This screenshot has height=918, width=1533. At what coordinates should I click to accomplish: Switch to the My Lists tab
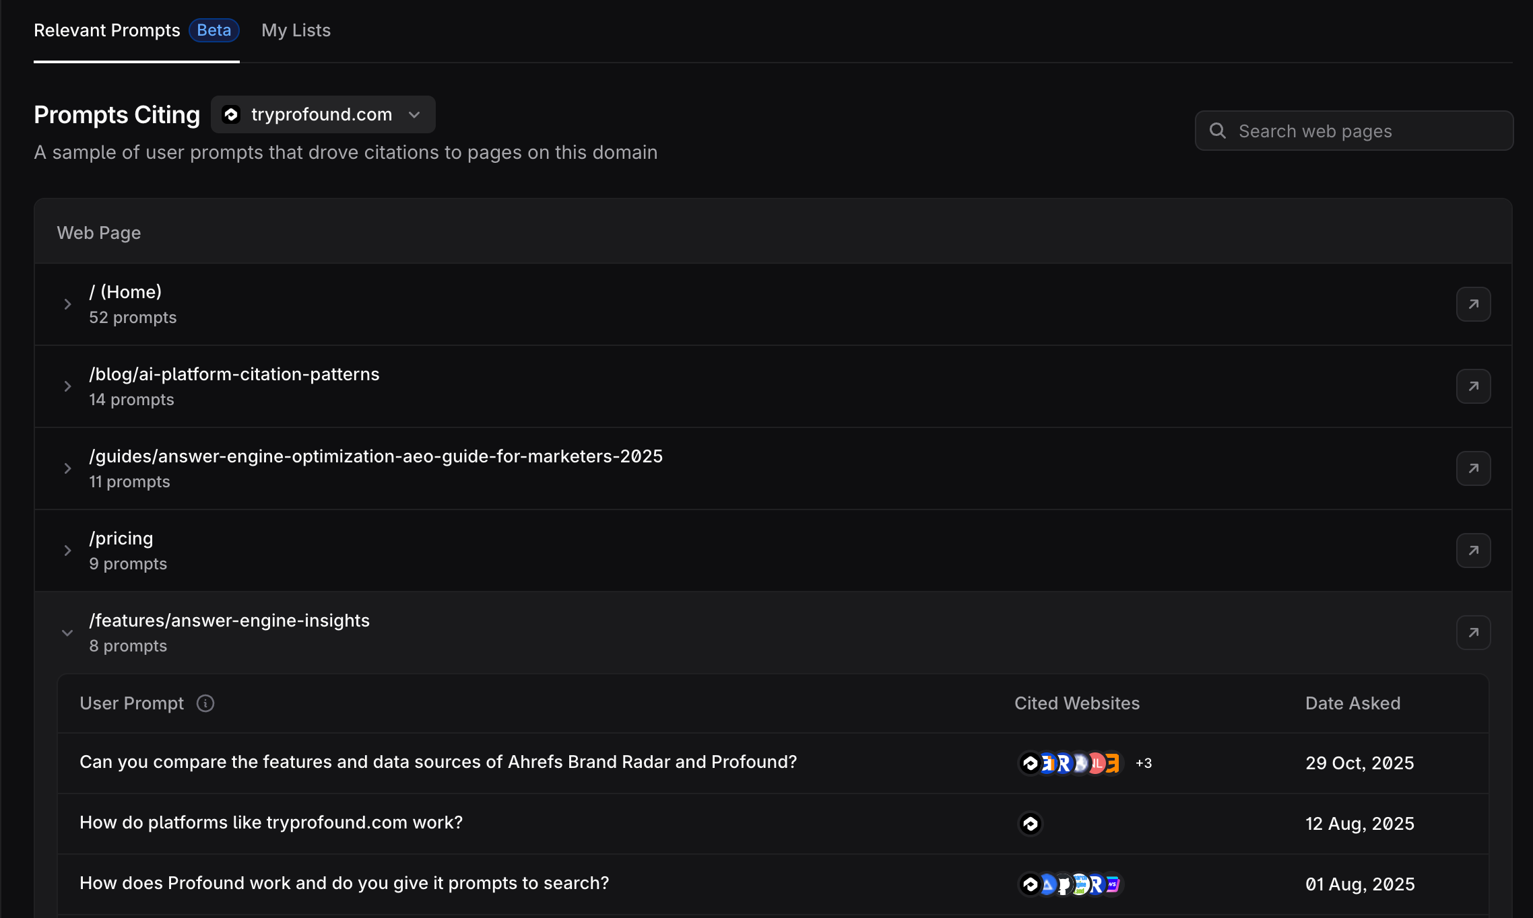296,30
